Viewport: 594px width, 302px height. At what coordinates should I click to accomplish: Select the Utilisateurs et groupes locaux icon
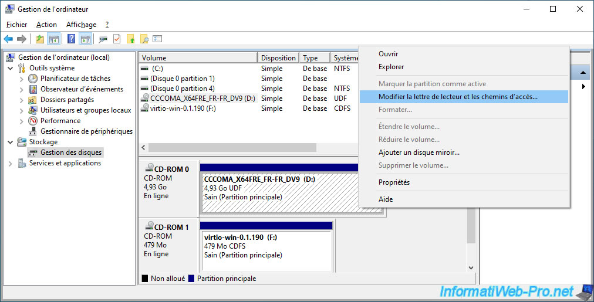click(33, 110)
